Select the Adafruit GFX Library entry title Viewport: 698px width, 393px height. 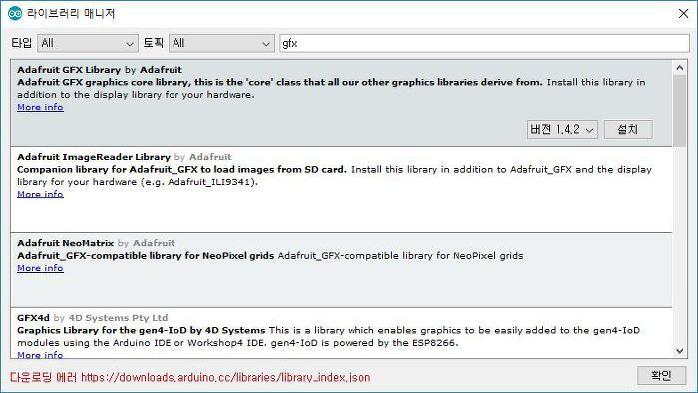point(69,70)
